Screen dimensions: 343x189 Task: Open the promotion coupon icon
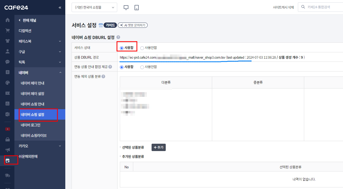[8, 93]
